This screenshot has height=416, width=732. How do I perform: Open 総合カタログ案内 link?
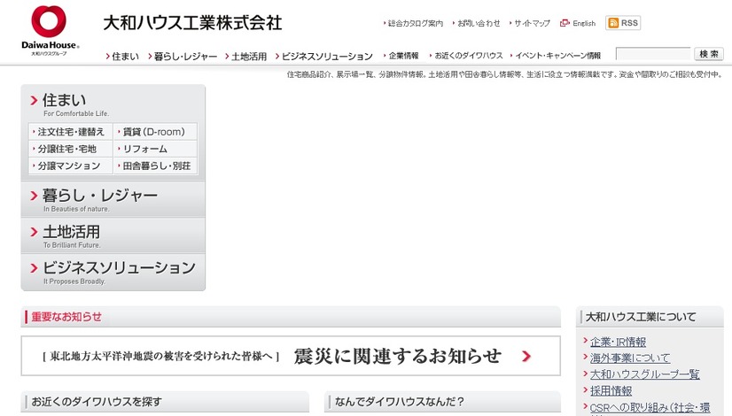click(413, 23)
